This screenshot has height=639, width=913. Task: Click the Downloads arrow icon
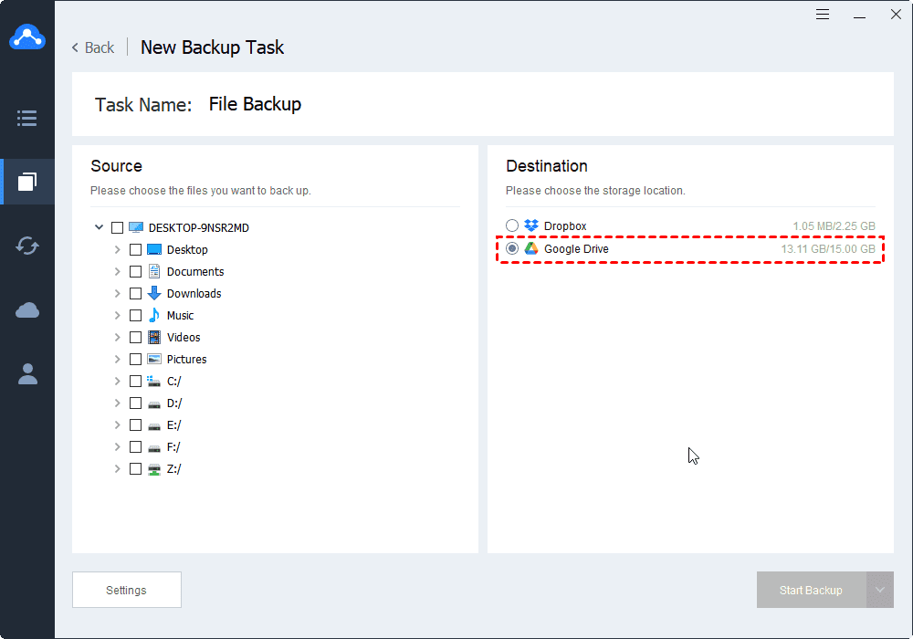154,293
